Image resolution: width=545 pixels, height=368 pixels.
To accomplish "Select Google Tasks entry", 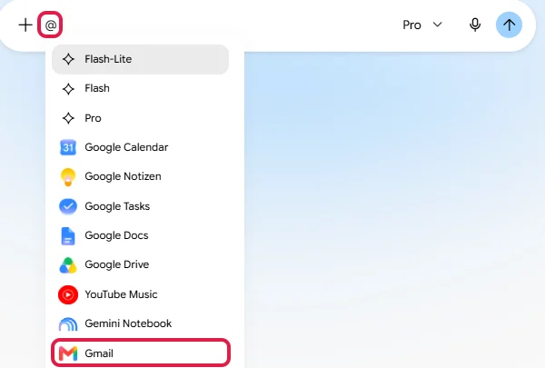I will pyautogui.click(x=141, y=206).
